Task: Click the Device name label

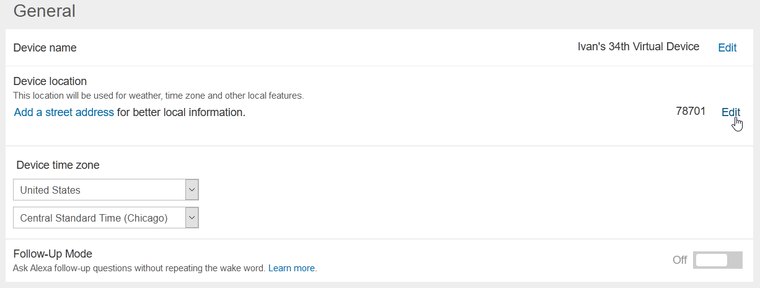Action: coord(45,48)
